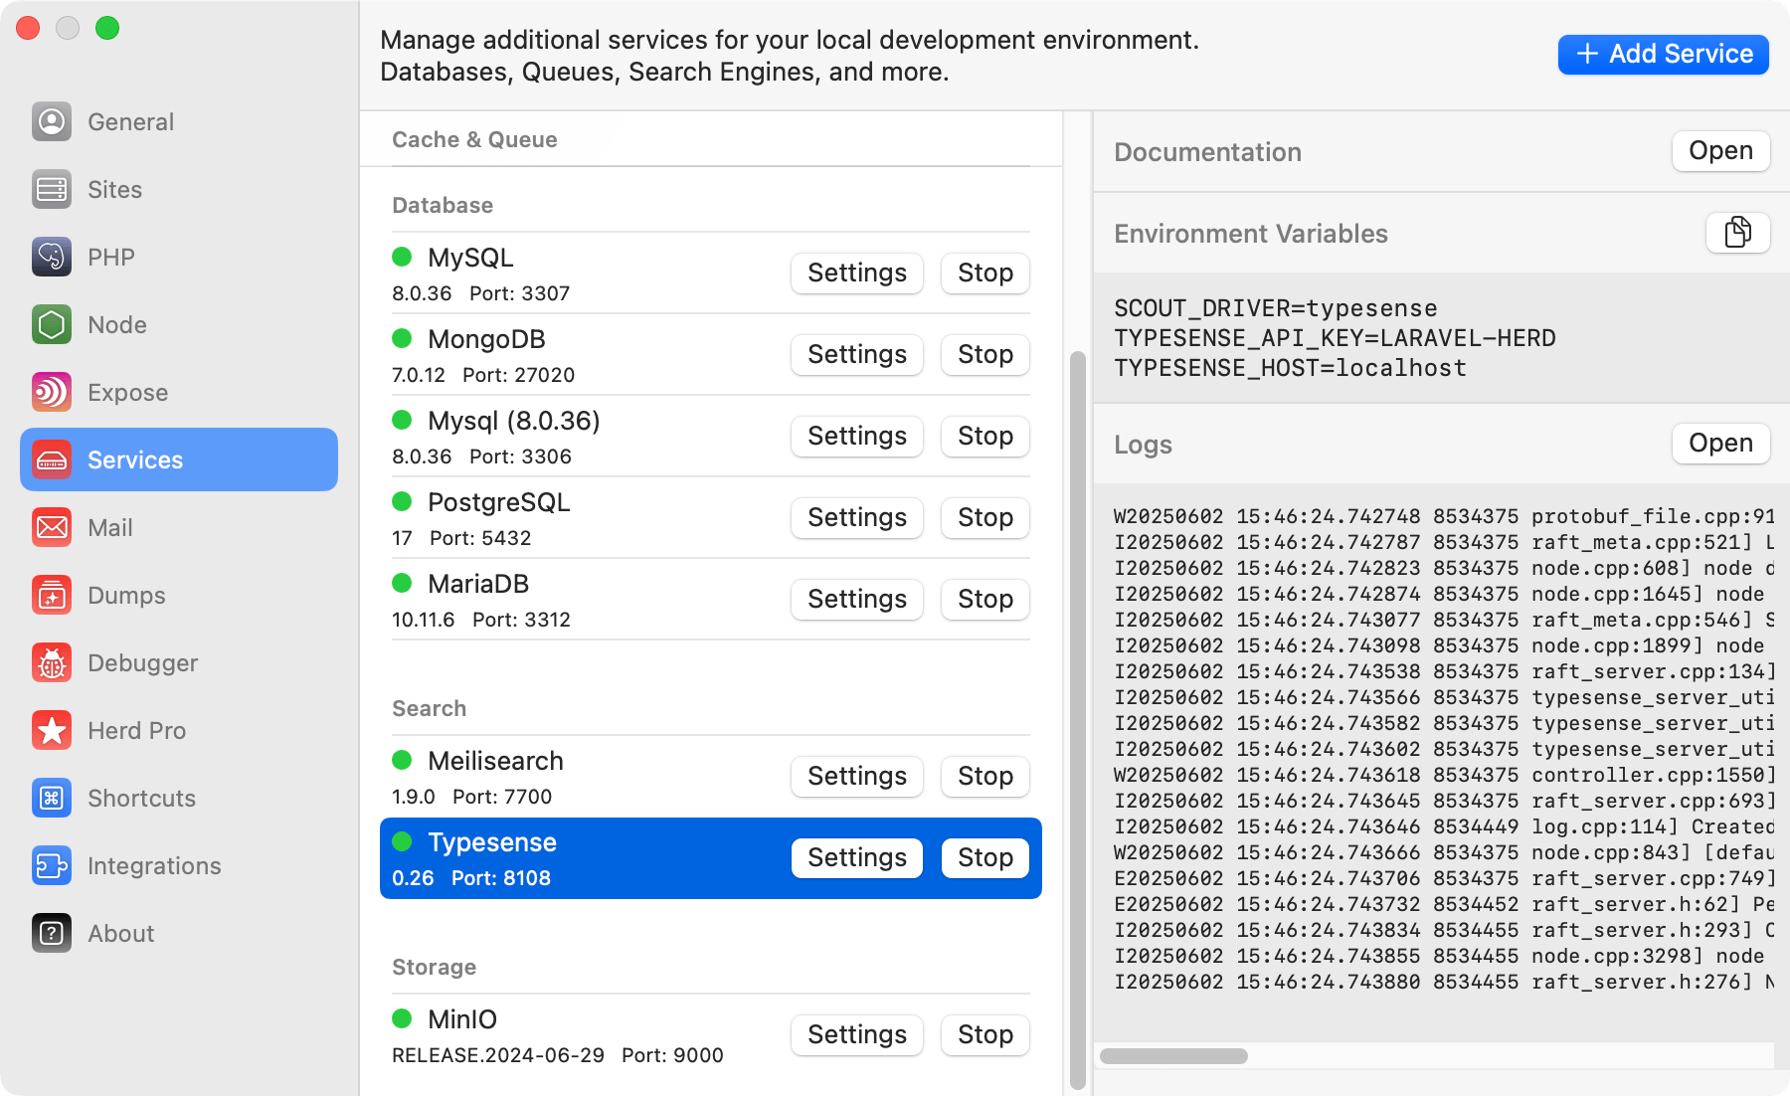Open Settings for MinIO
Viewport: 1790px width, 1096px height.
857,1034
